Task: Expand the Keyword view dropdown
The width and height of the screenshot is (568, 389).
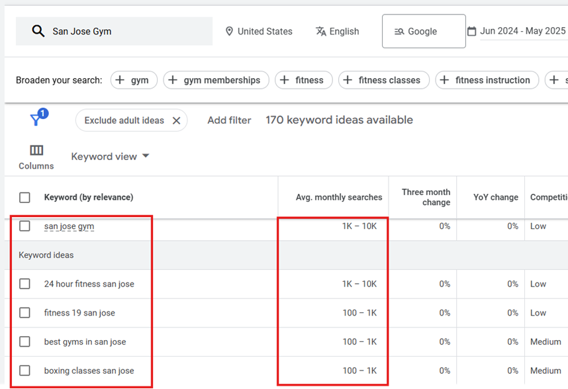Action: click(x=110, y=156)
